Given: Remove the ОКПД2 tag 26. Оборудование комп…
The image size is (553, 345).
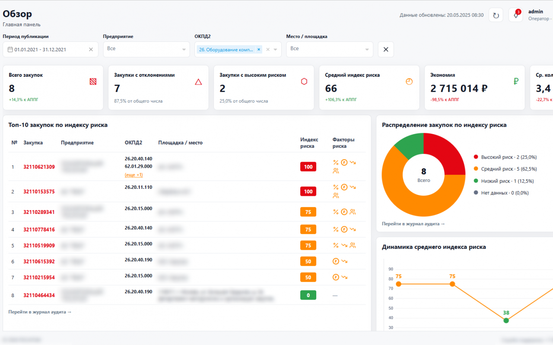Looking at the screenshot, I should (259, 50).
